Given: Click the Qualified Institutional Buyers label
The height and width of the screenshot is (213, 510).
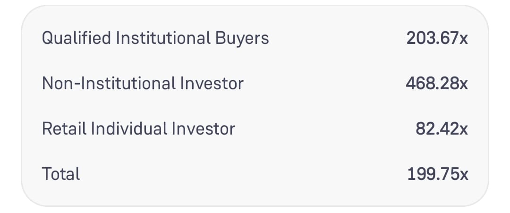Looking at the screenshot, I should click(x=155, y=38).
